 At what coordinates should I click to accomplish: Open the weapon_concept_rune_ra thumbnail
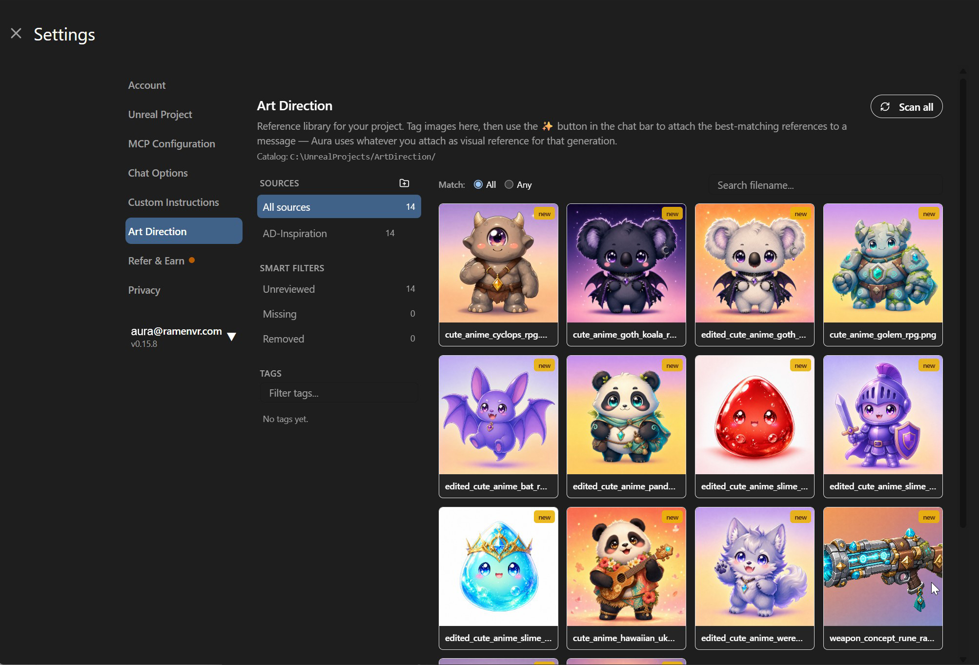tap(883, 578)
